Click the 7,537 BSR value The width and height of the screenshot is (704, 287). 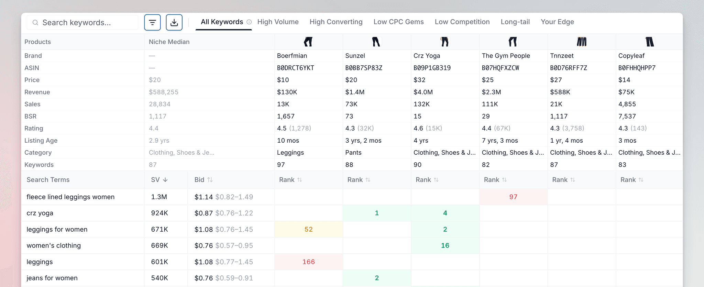click(627, 117)
